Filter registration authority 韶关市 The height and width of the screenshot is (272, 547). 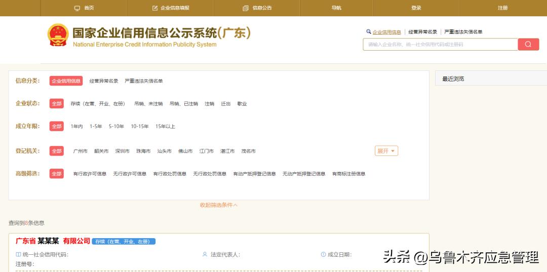101,151
